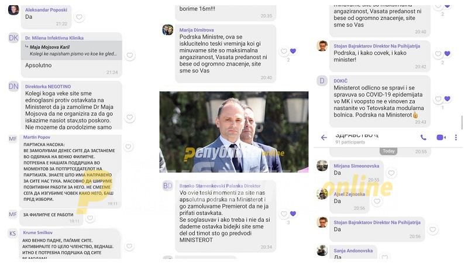Like Krume Smilkov's message
This screenshot has height=264, width=468.
pos(129,246)
